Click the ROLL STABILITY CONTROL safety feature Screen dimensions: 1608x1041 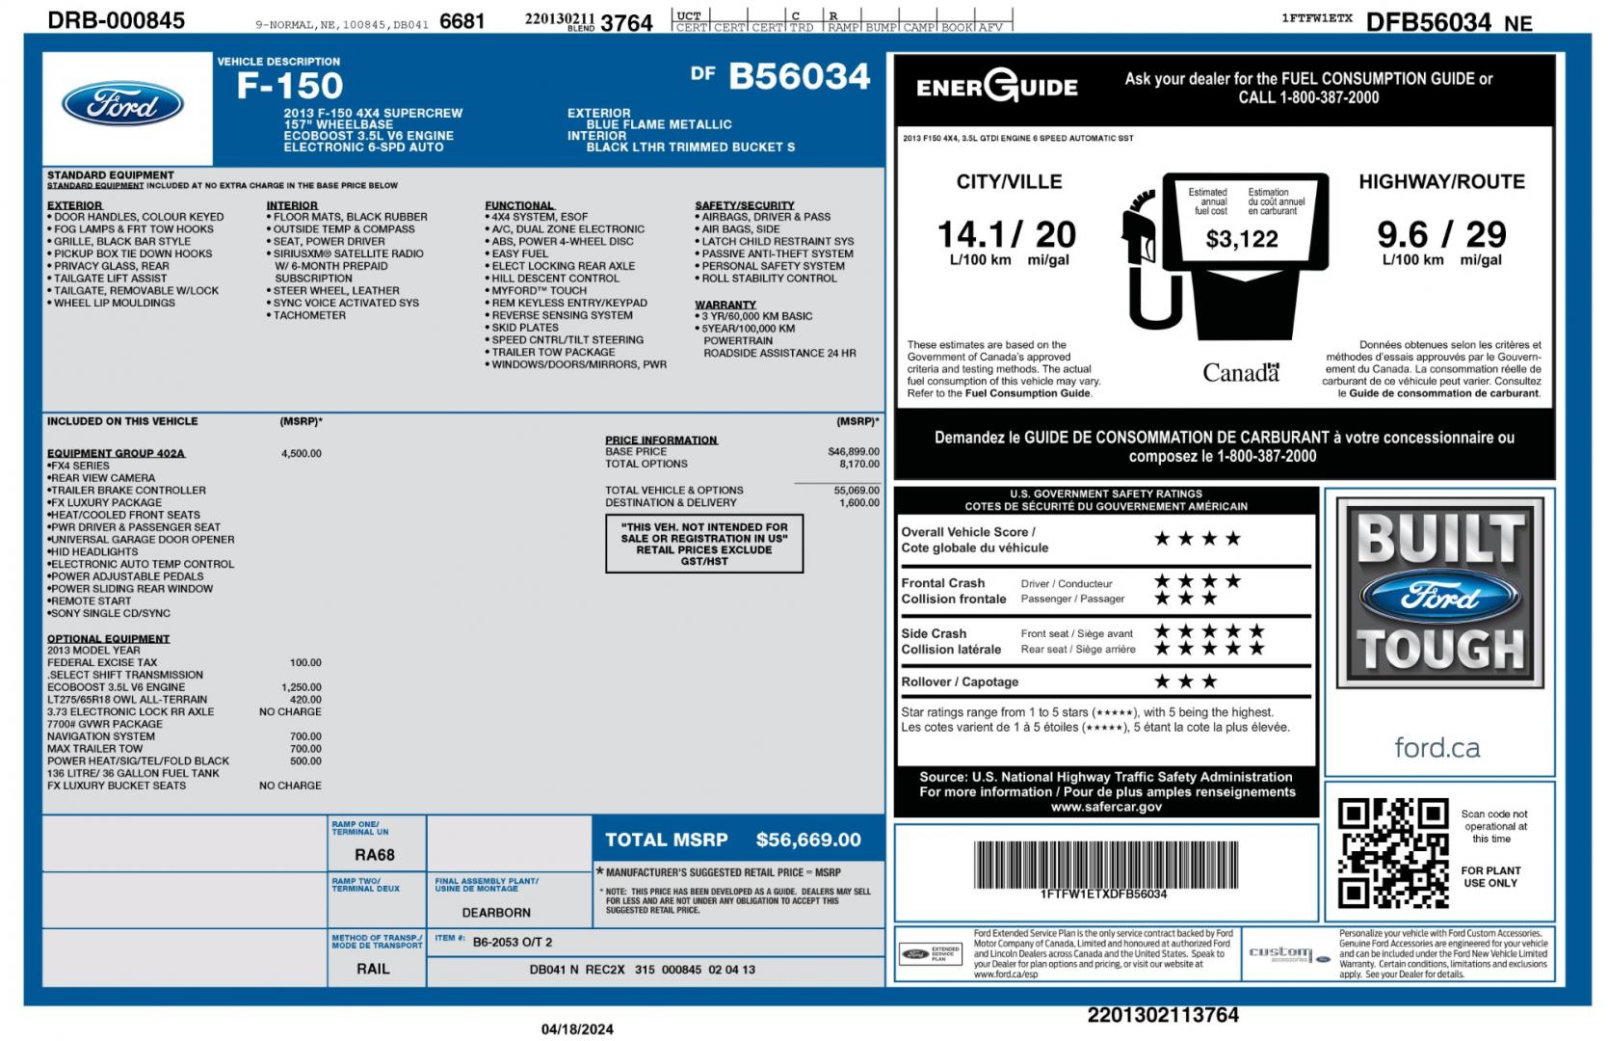point(766,279)
